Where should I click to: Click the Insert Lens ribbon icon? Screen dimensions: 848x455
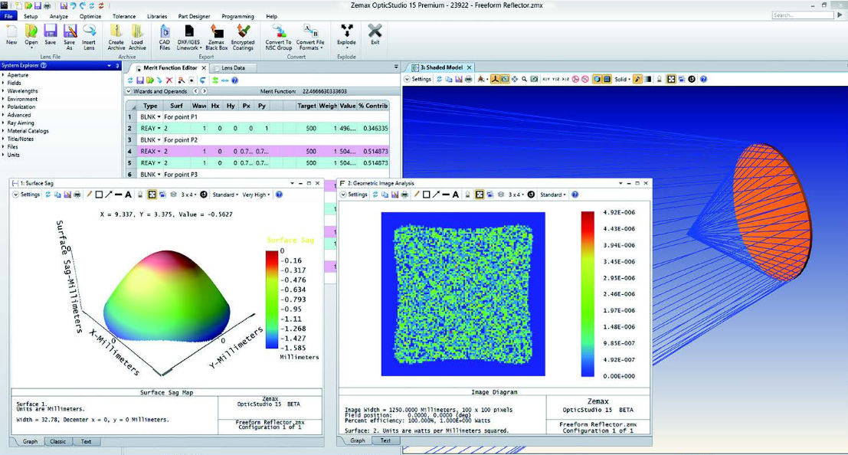(x=89, y=37)
